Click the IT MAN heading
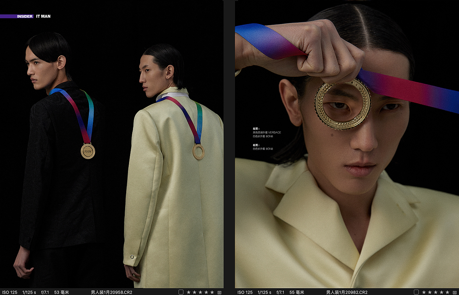 pos(43,17)
